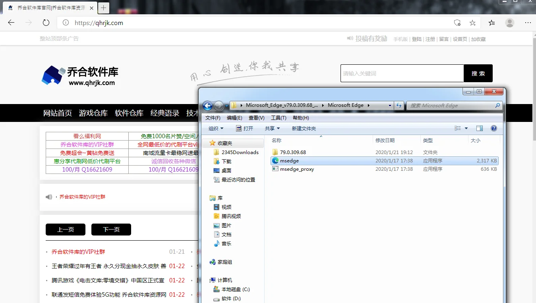Screen dimensions: 536x303
Task: Open the 网站首页 navigation link
Action: pyautogui.click(x=58, y=113)
